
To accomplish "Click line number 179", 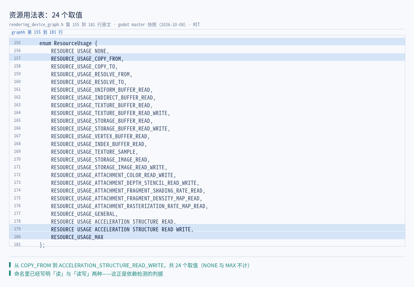I will [x=17, y=229].
